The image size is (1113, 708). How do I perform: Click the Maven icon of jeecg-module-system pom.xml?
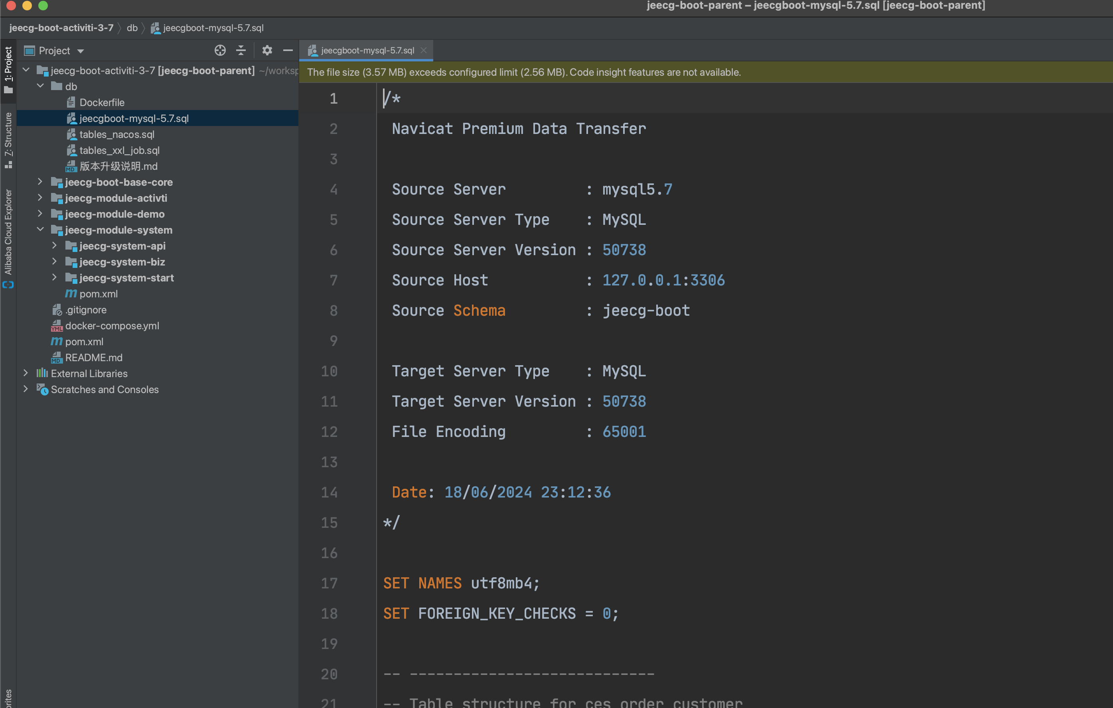[71, 294]
